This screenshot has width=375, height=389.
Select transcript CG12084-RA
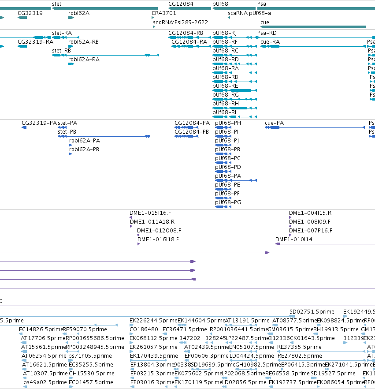pyautogui.click(x=189, y=41)
